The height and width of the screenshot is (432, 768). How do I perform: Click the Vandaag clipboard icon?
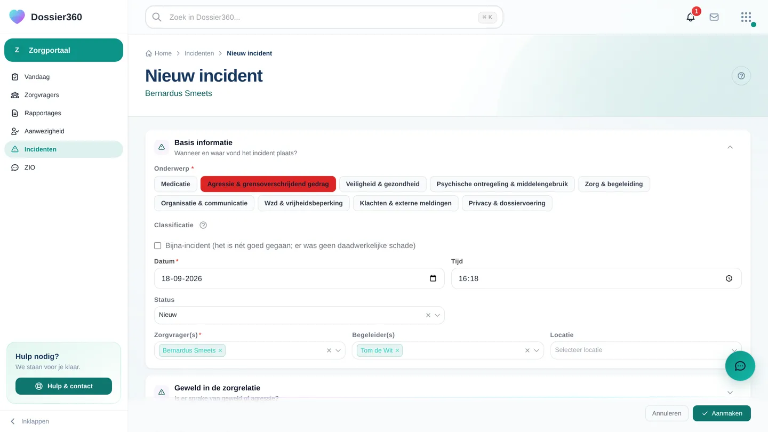pos(15,77)
